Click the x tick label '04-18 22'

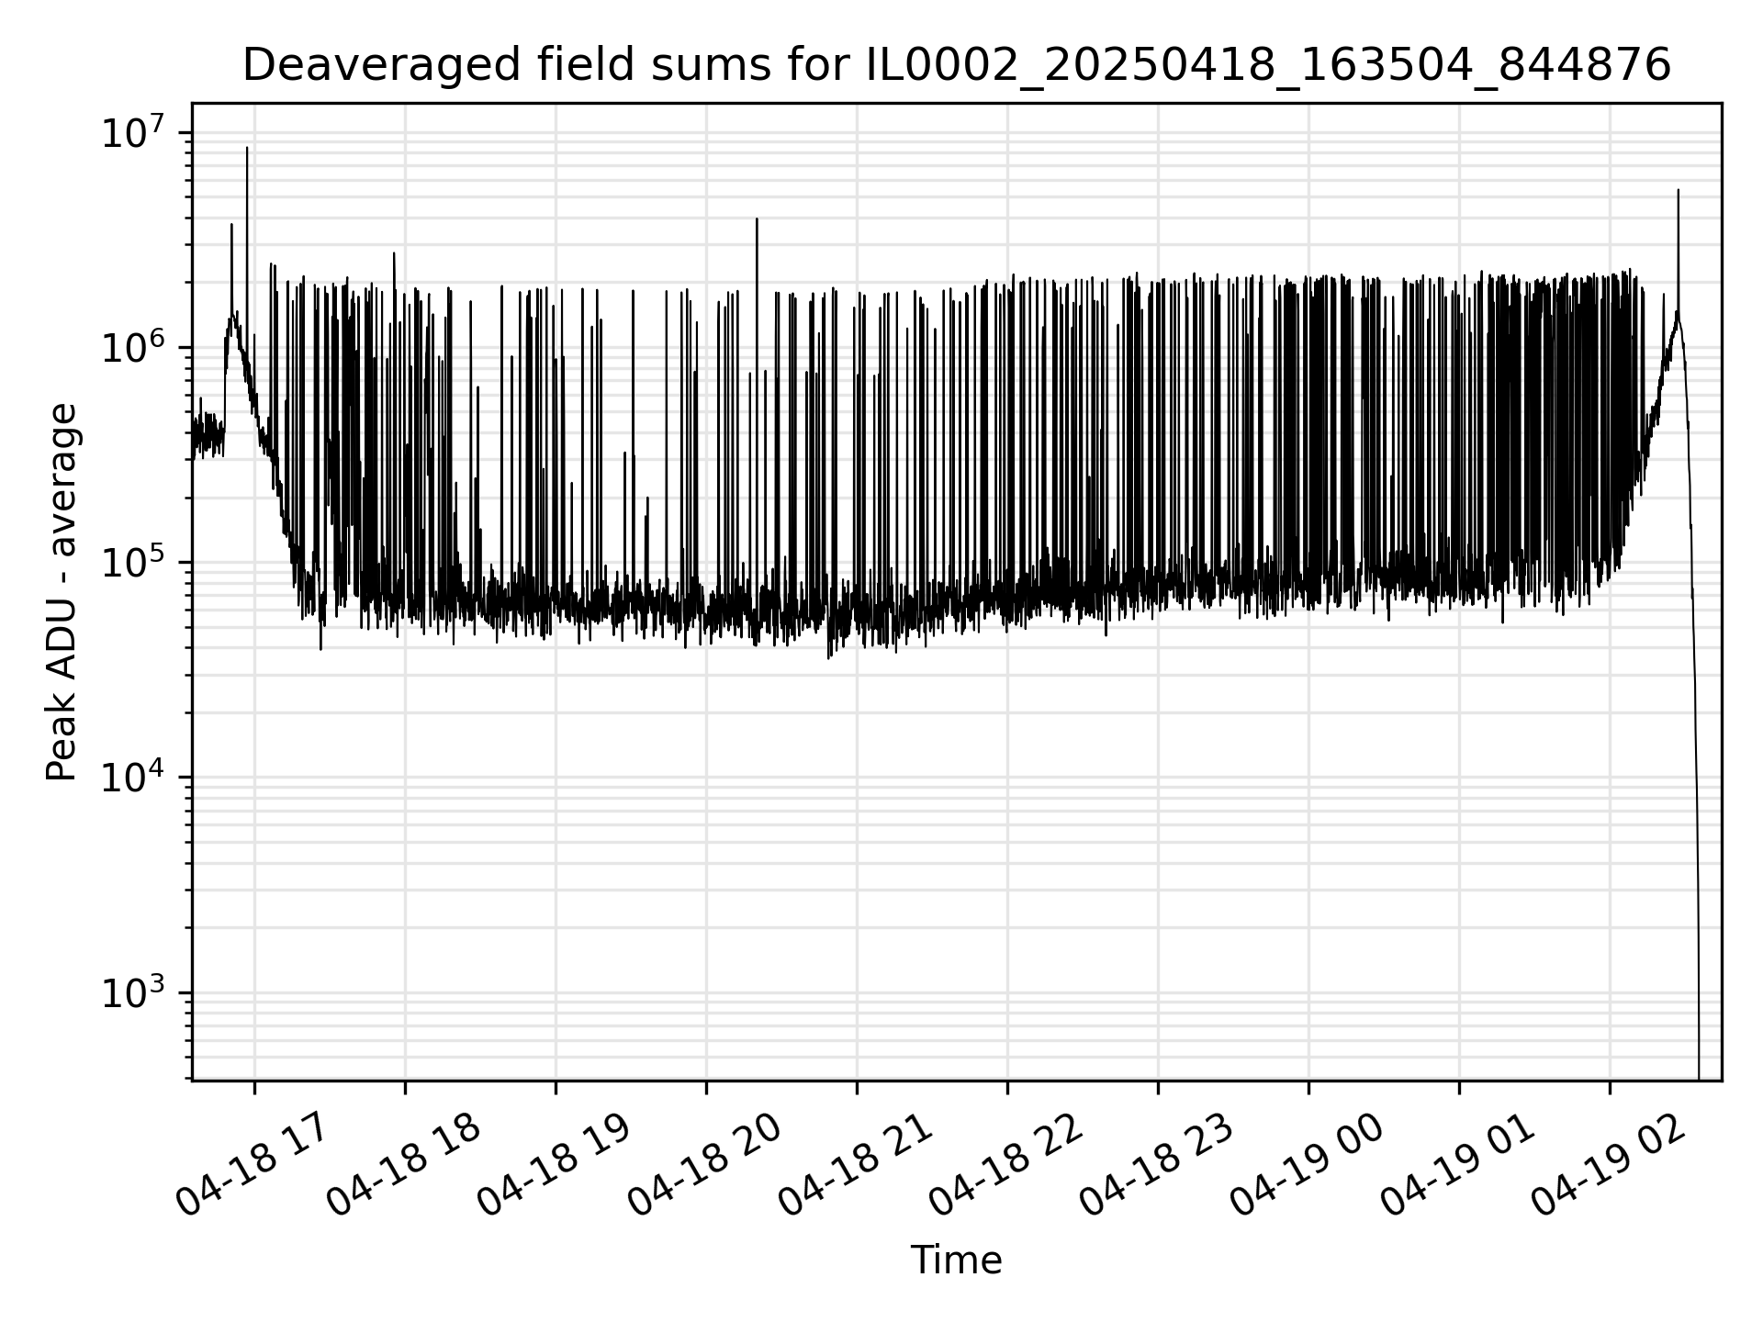1005,1164
